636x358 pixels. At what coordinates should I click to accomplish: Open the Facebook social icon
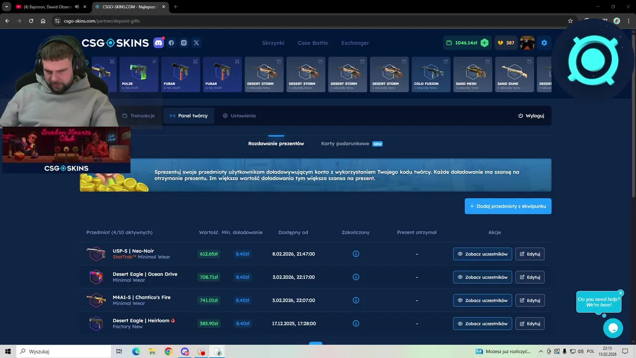[171, 43]
